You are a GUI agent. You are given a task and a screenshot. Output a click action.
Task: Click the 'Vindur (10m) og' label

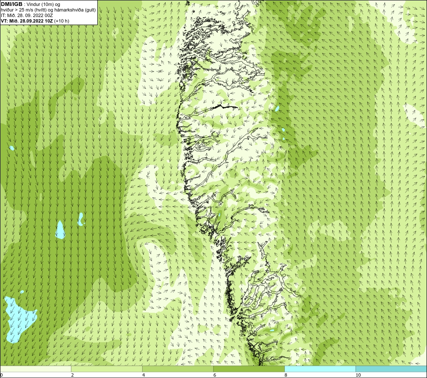point(43,4)
